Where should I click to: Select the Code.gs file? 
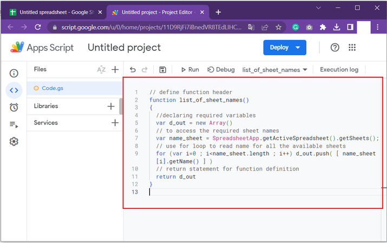[x=53, y=88]
